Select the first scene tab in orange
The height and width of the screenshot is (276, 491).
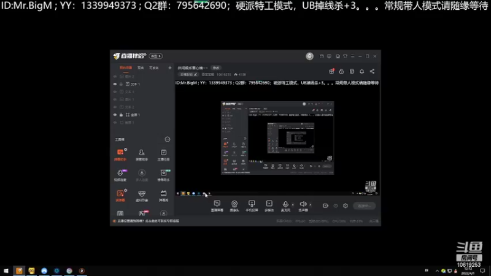coord(126,67)
